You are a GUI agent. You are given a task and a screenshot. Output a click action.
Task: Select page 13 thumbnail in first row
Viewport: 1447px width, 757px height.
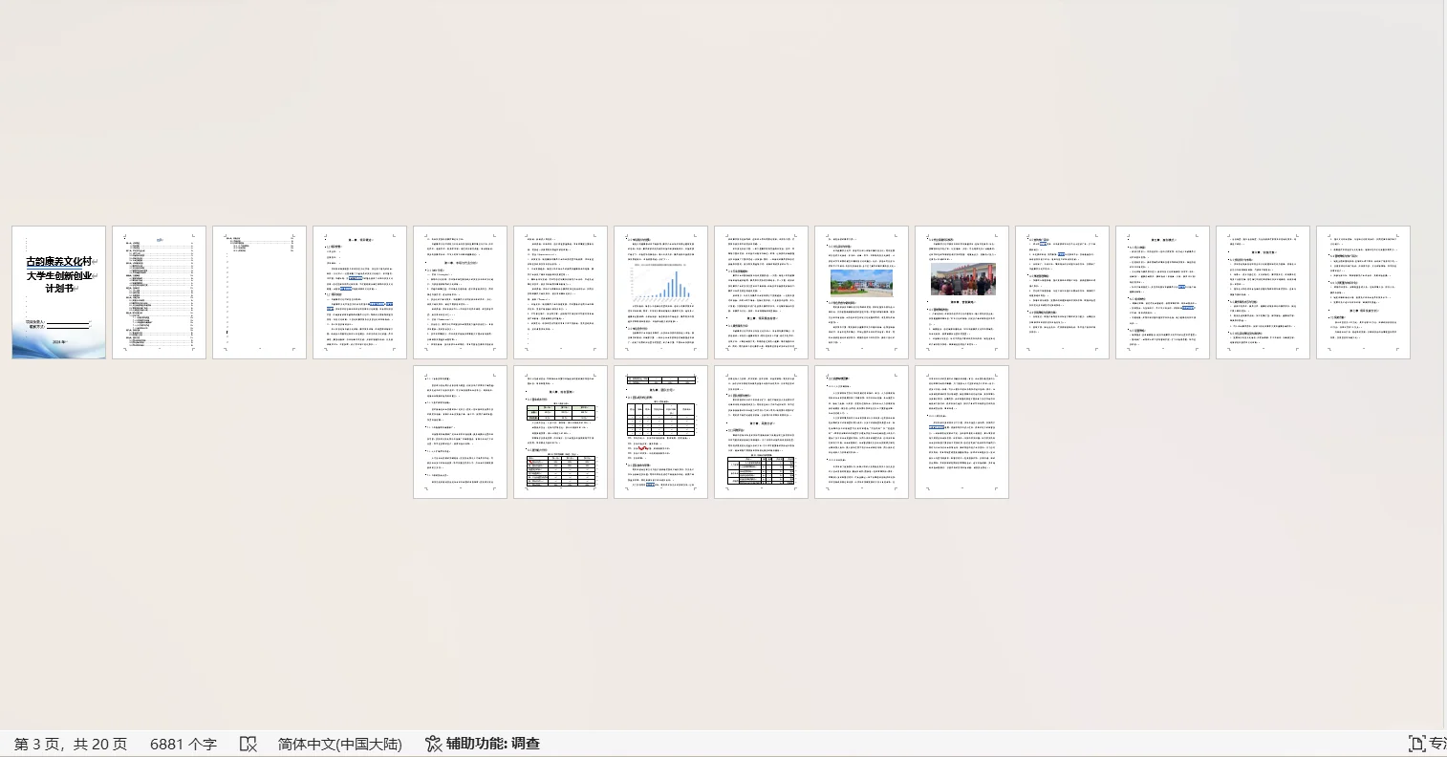click(1263, 292)
